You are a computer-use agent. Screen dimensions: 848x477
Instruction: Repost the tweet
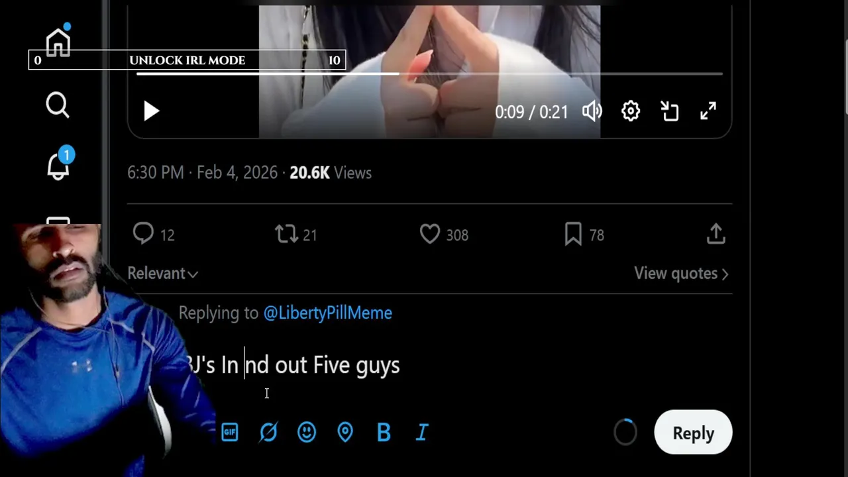coord(287,234)
